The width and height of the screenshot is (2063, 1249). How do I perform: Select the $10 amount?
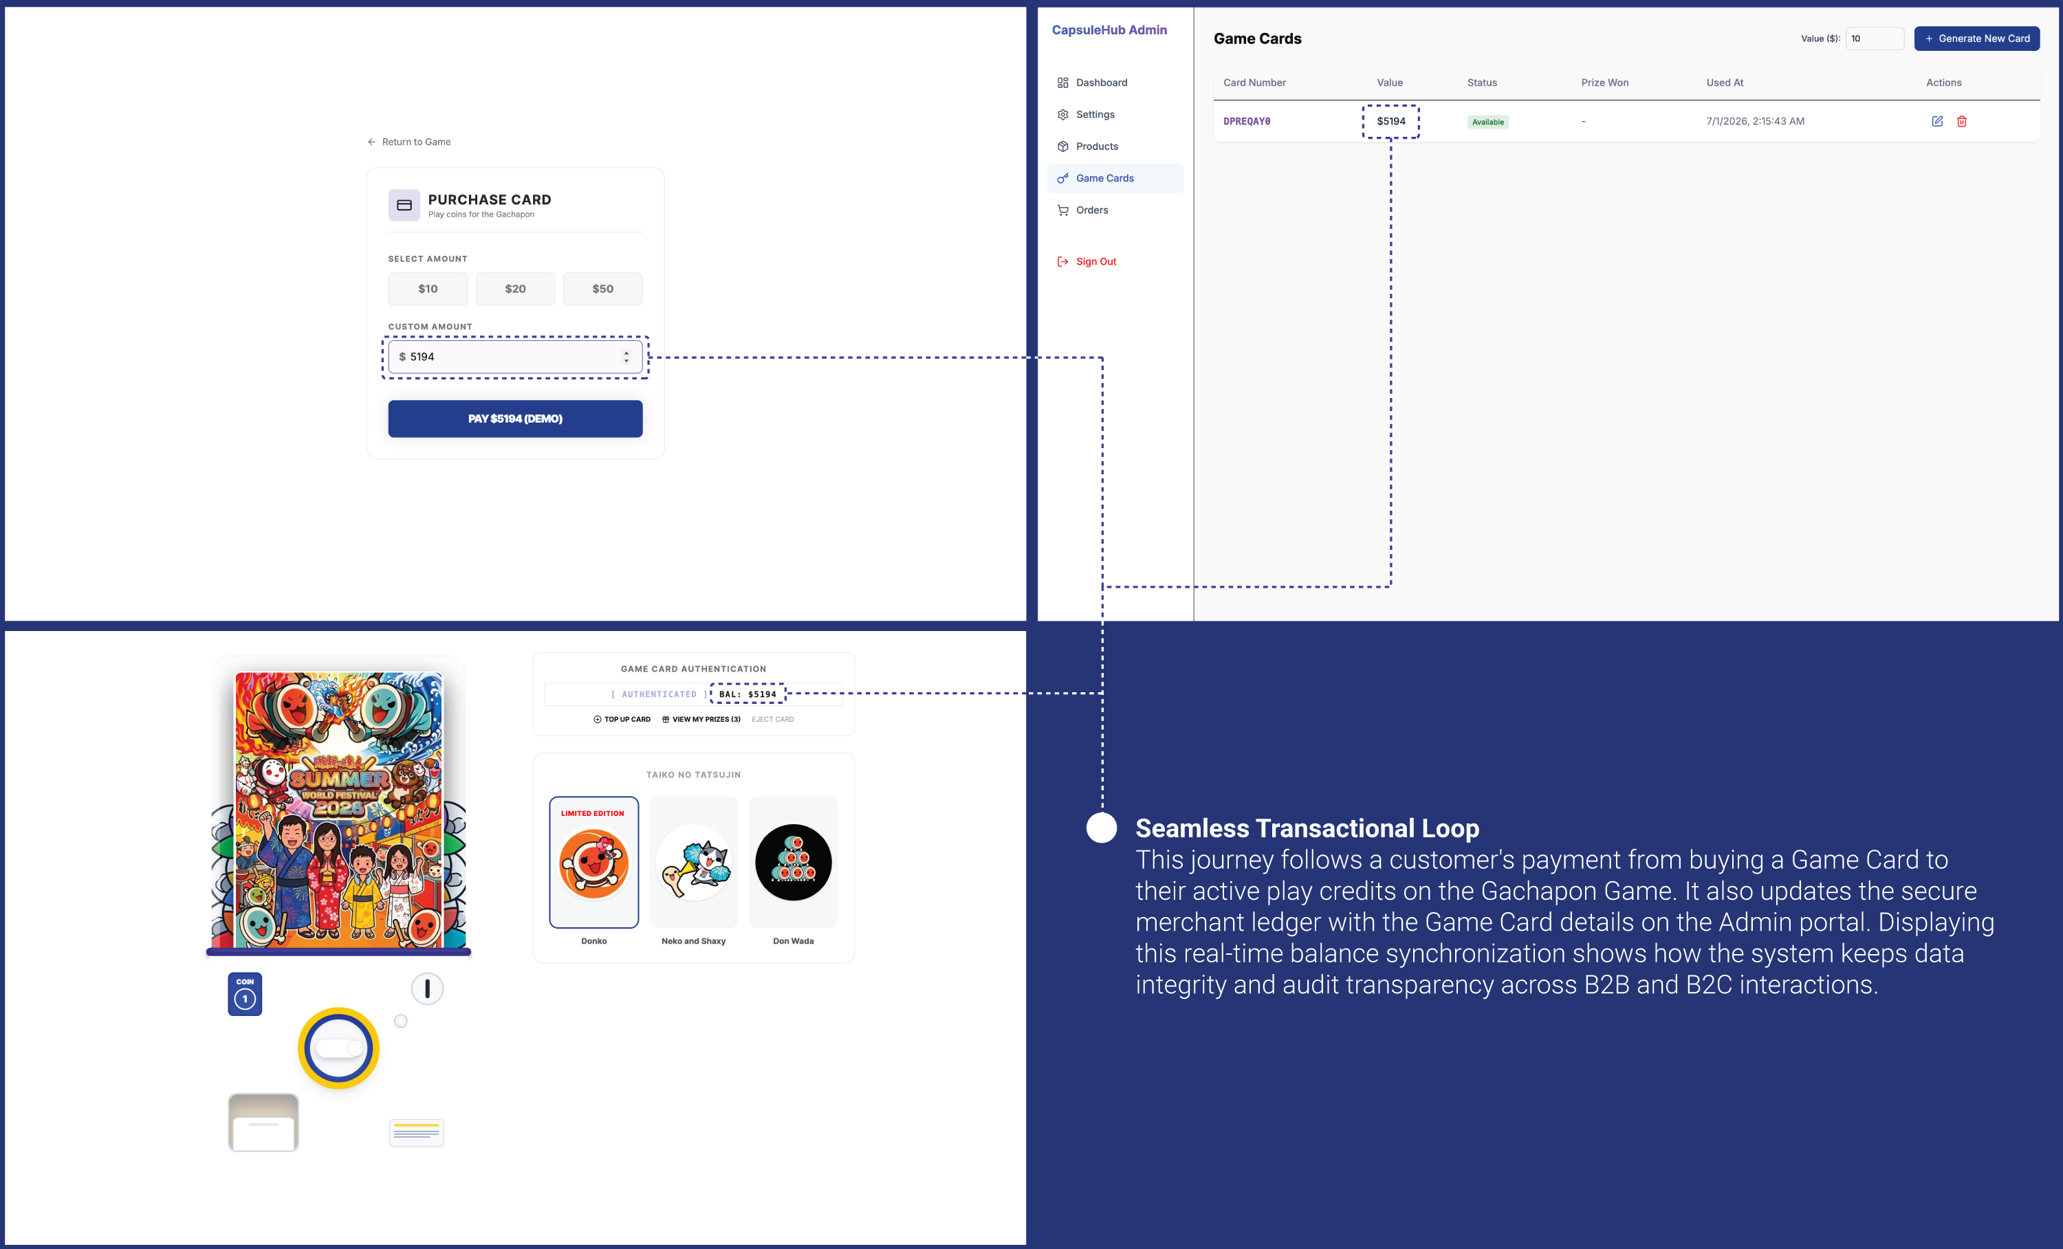click(428, 289)
